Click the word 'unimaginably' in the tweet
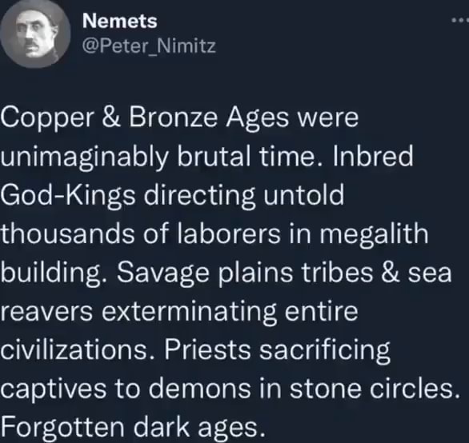Screen dimensions: 469x443 tap(86, 158)
